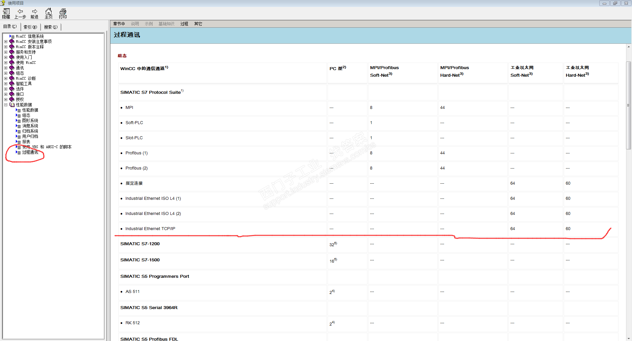Viewport: 632px width, 341px height.
Task: Expand the 通讯 tree node
Action: point(6,68)
